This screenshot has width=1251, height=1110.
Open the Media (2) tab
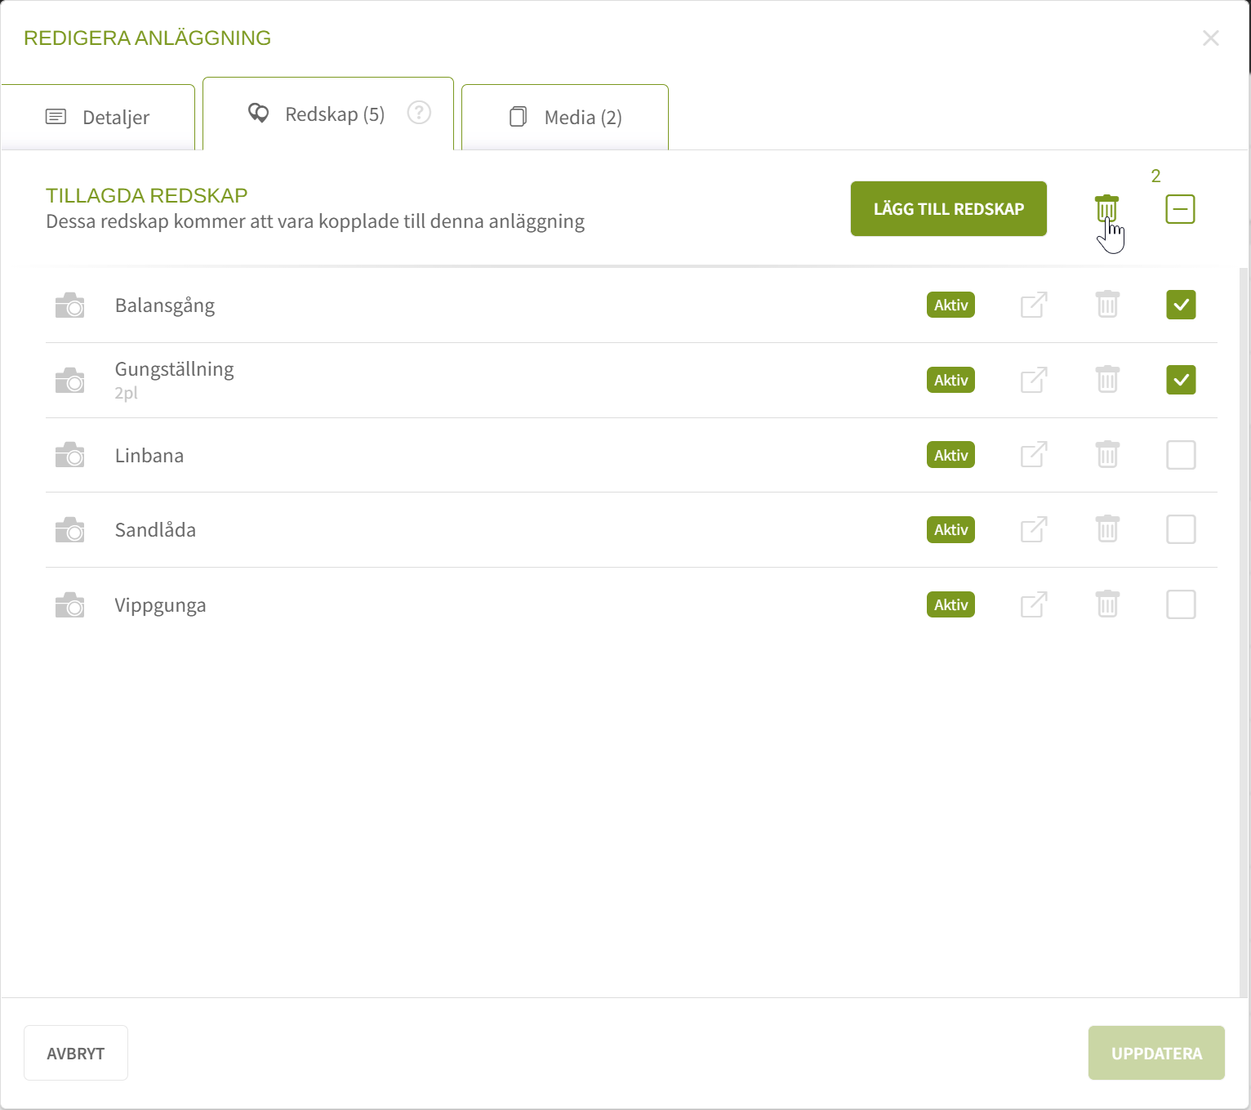tap(565, 118)
